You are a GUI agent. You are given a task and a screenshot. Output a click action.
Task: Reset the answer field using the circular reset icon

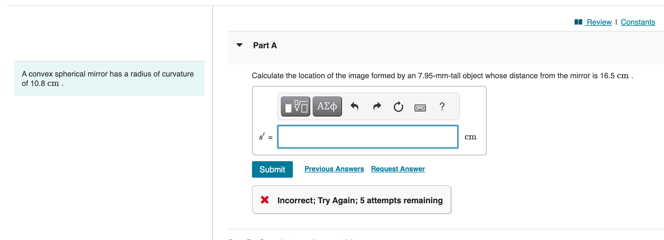tap(398, 106)
